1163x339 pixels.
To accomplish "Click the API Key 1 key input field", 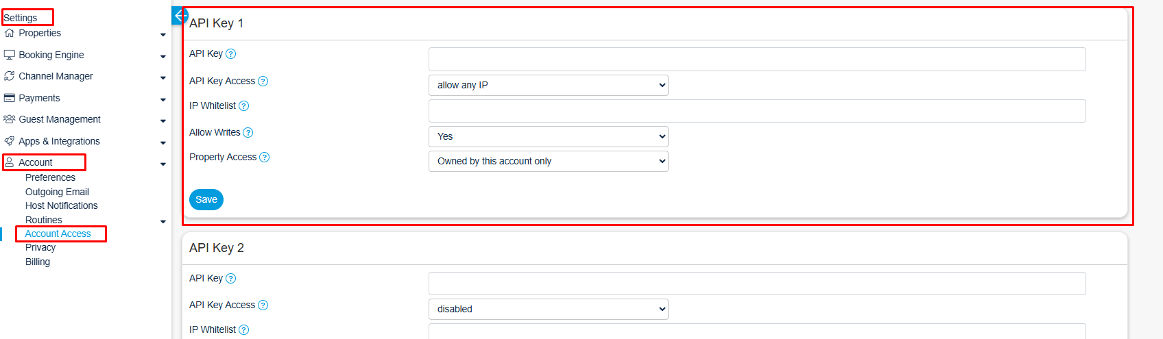I will (756, 60).
